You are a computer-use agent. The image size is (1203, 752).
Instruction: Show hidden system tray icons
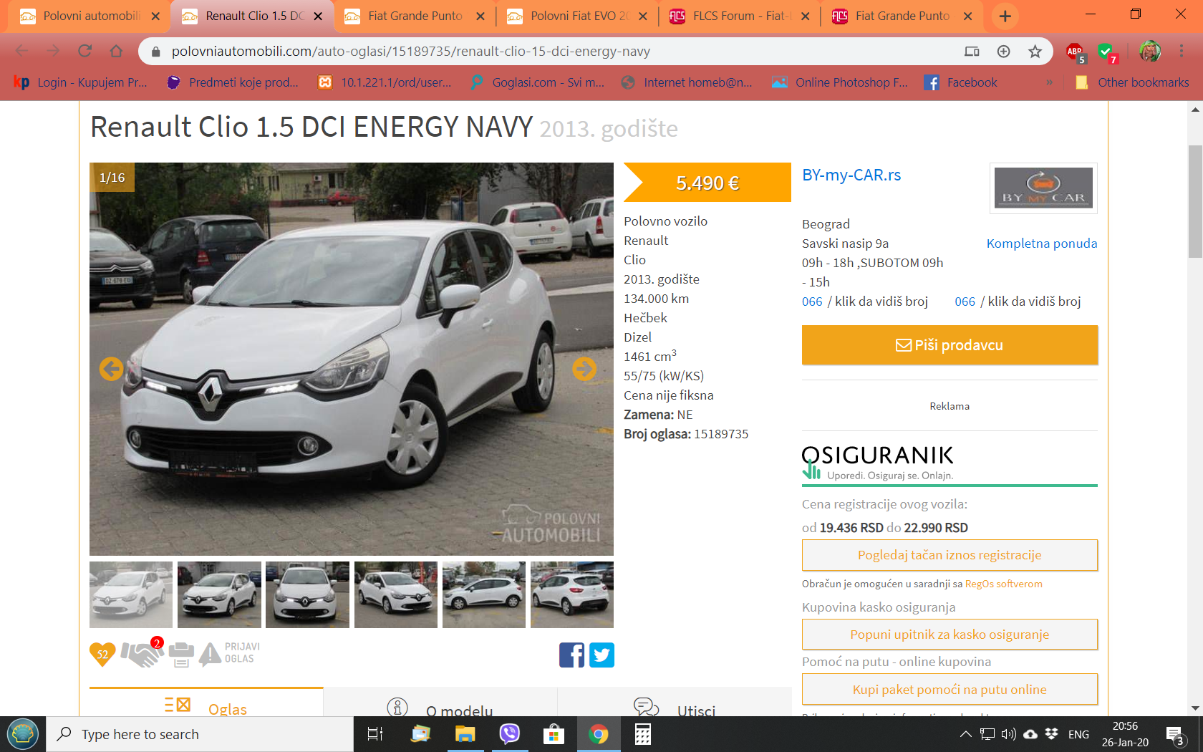point(965,734)
